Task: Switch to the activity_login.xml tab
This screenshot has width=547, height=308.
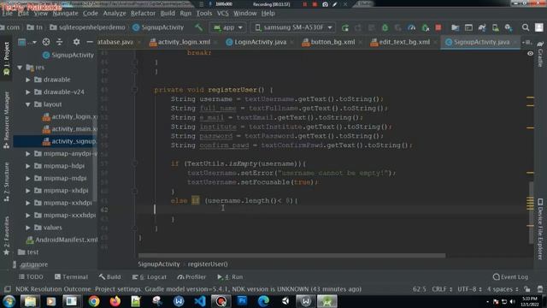Action: (184, 42)
